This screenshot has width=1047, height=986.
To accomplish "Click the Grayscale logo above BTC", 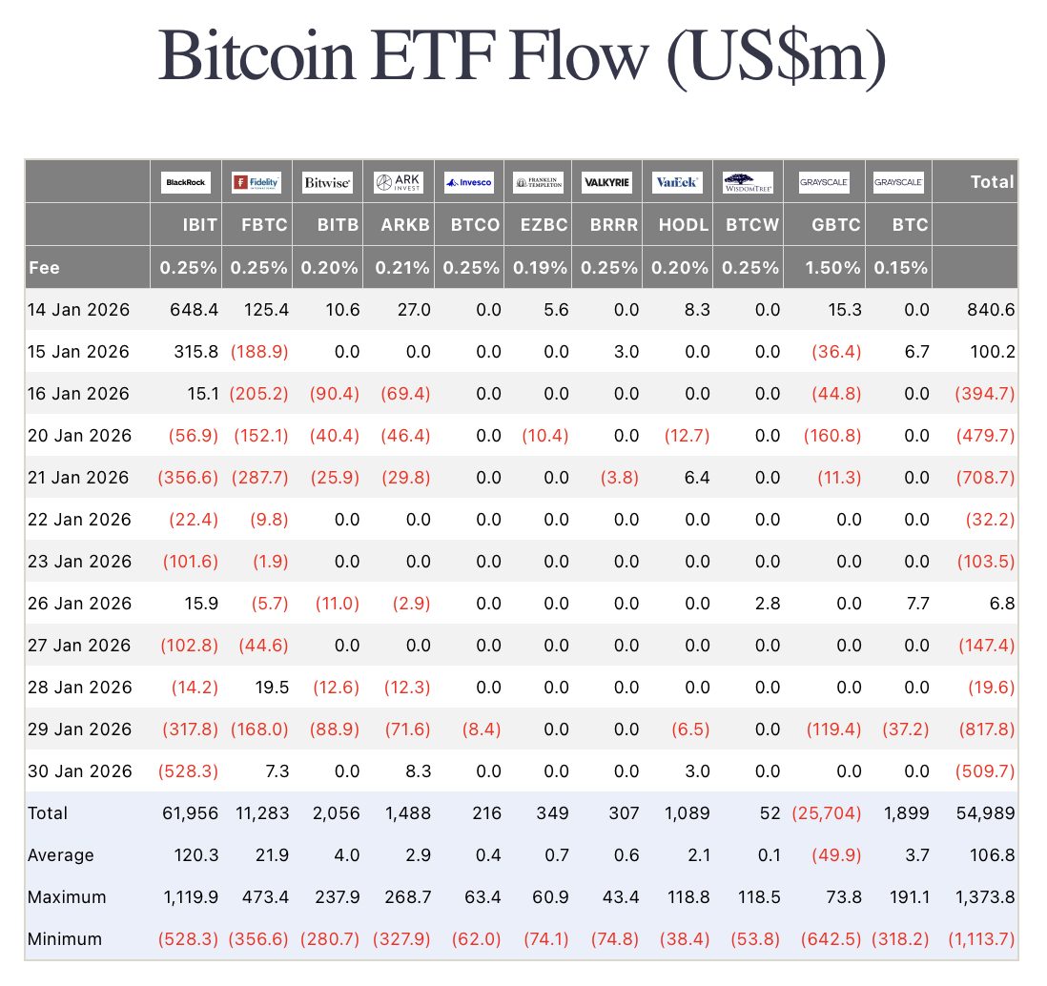I will (x=898, y=182).
